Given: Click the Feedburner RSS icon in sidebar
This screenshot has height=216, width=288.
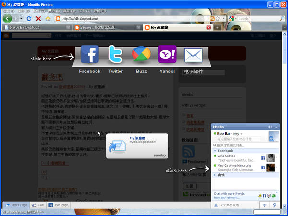Looking at the screenshot, I should coord(189,152).
